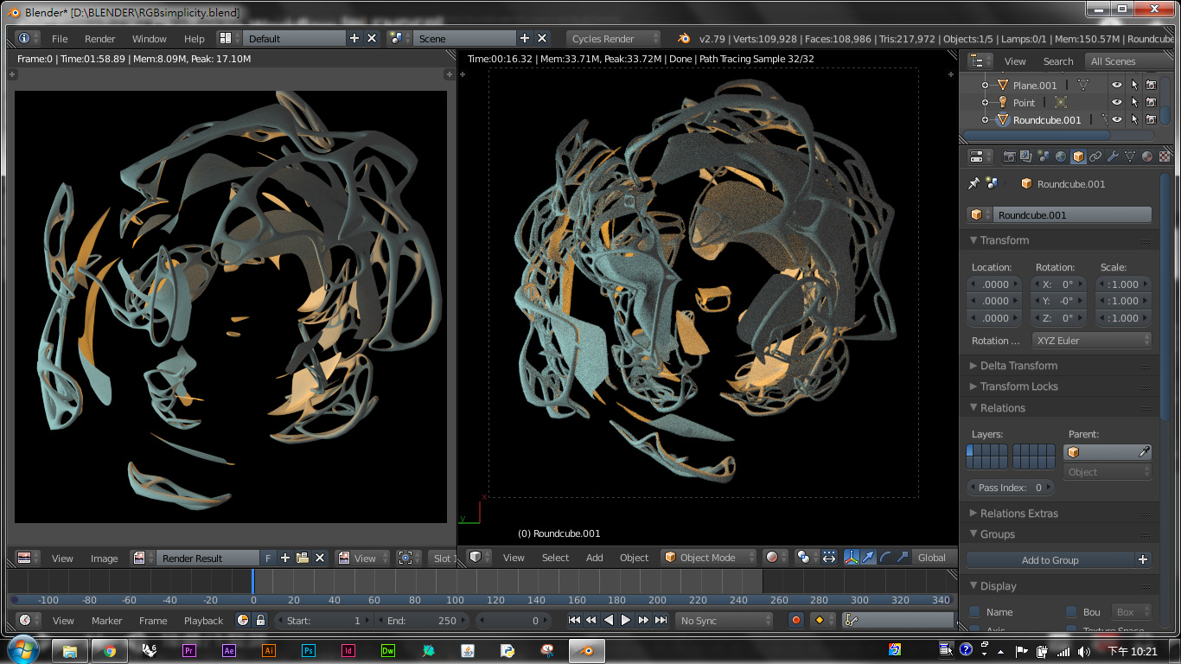Open the Modifiers tab (wrench icon)
This screenshot has height=664, width=1181.
coord(1113,156)
